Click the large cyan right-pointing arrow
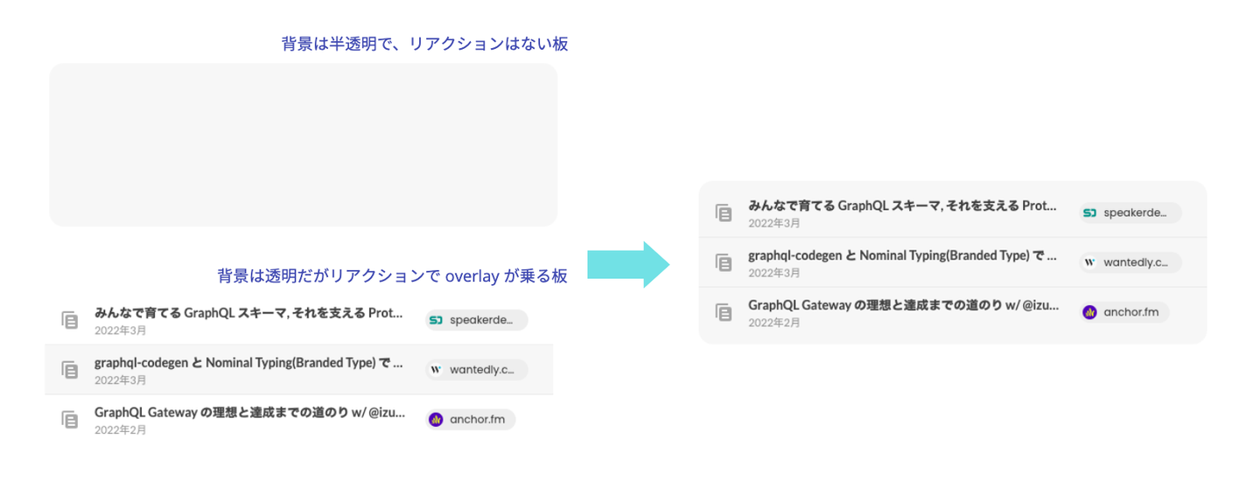The image size is (1260, 481). [x=627, y=264]
